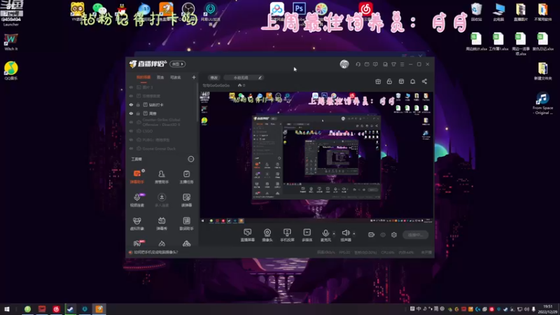Click the message screen icon in title bar
The width and height of the screenshot is (560, 315).
tap(375, 64)
